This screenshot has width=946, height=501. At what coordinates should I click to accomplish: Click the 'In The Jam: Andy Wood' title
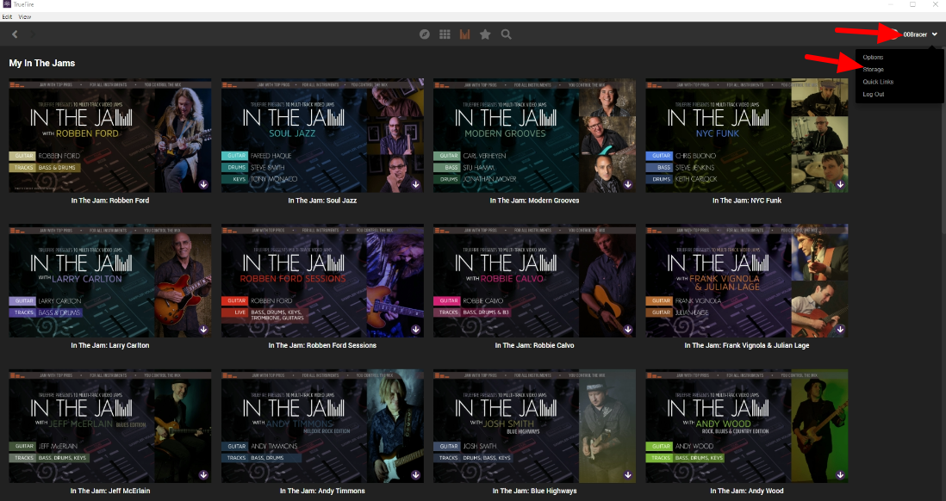[747, 491]
